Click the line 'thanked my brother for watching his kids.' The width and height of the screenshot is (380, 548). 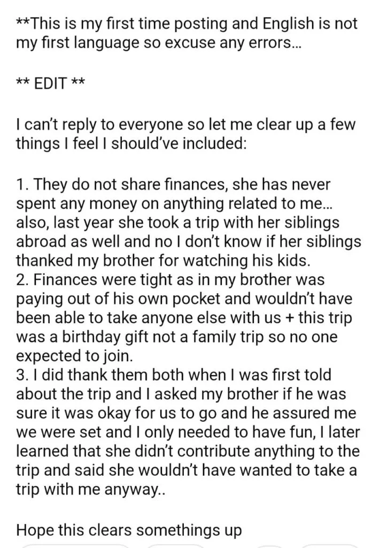point(163,261)
